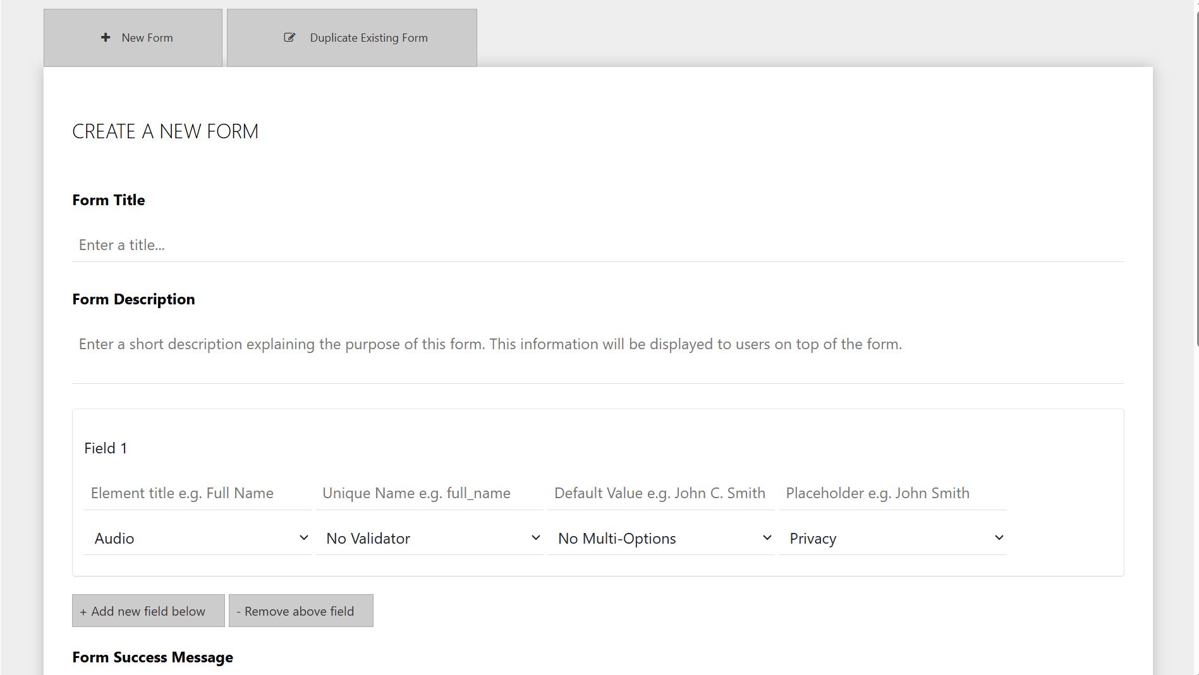Expand the No Validator dropdown arrow
Viewport: 1199px width, 675px height.
click(535, 538)
